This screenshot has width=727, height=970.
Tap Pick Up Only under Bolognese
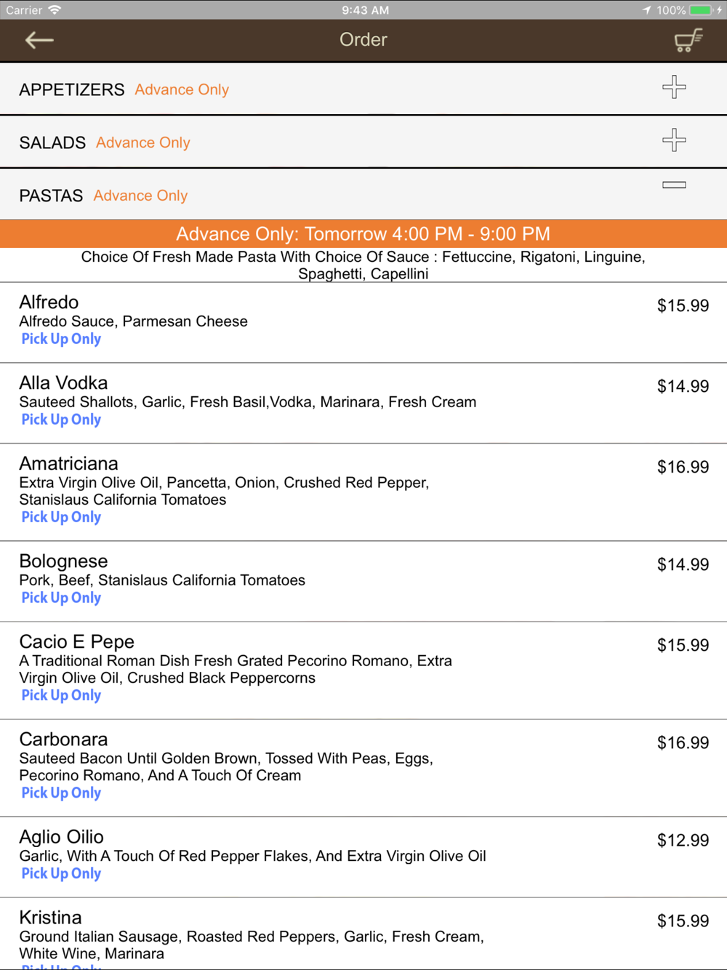(x=61, y=598)
